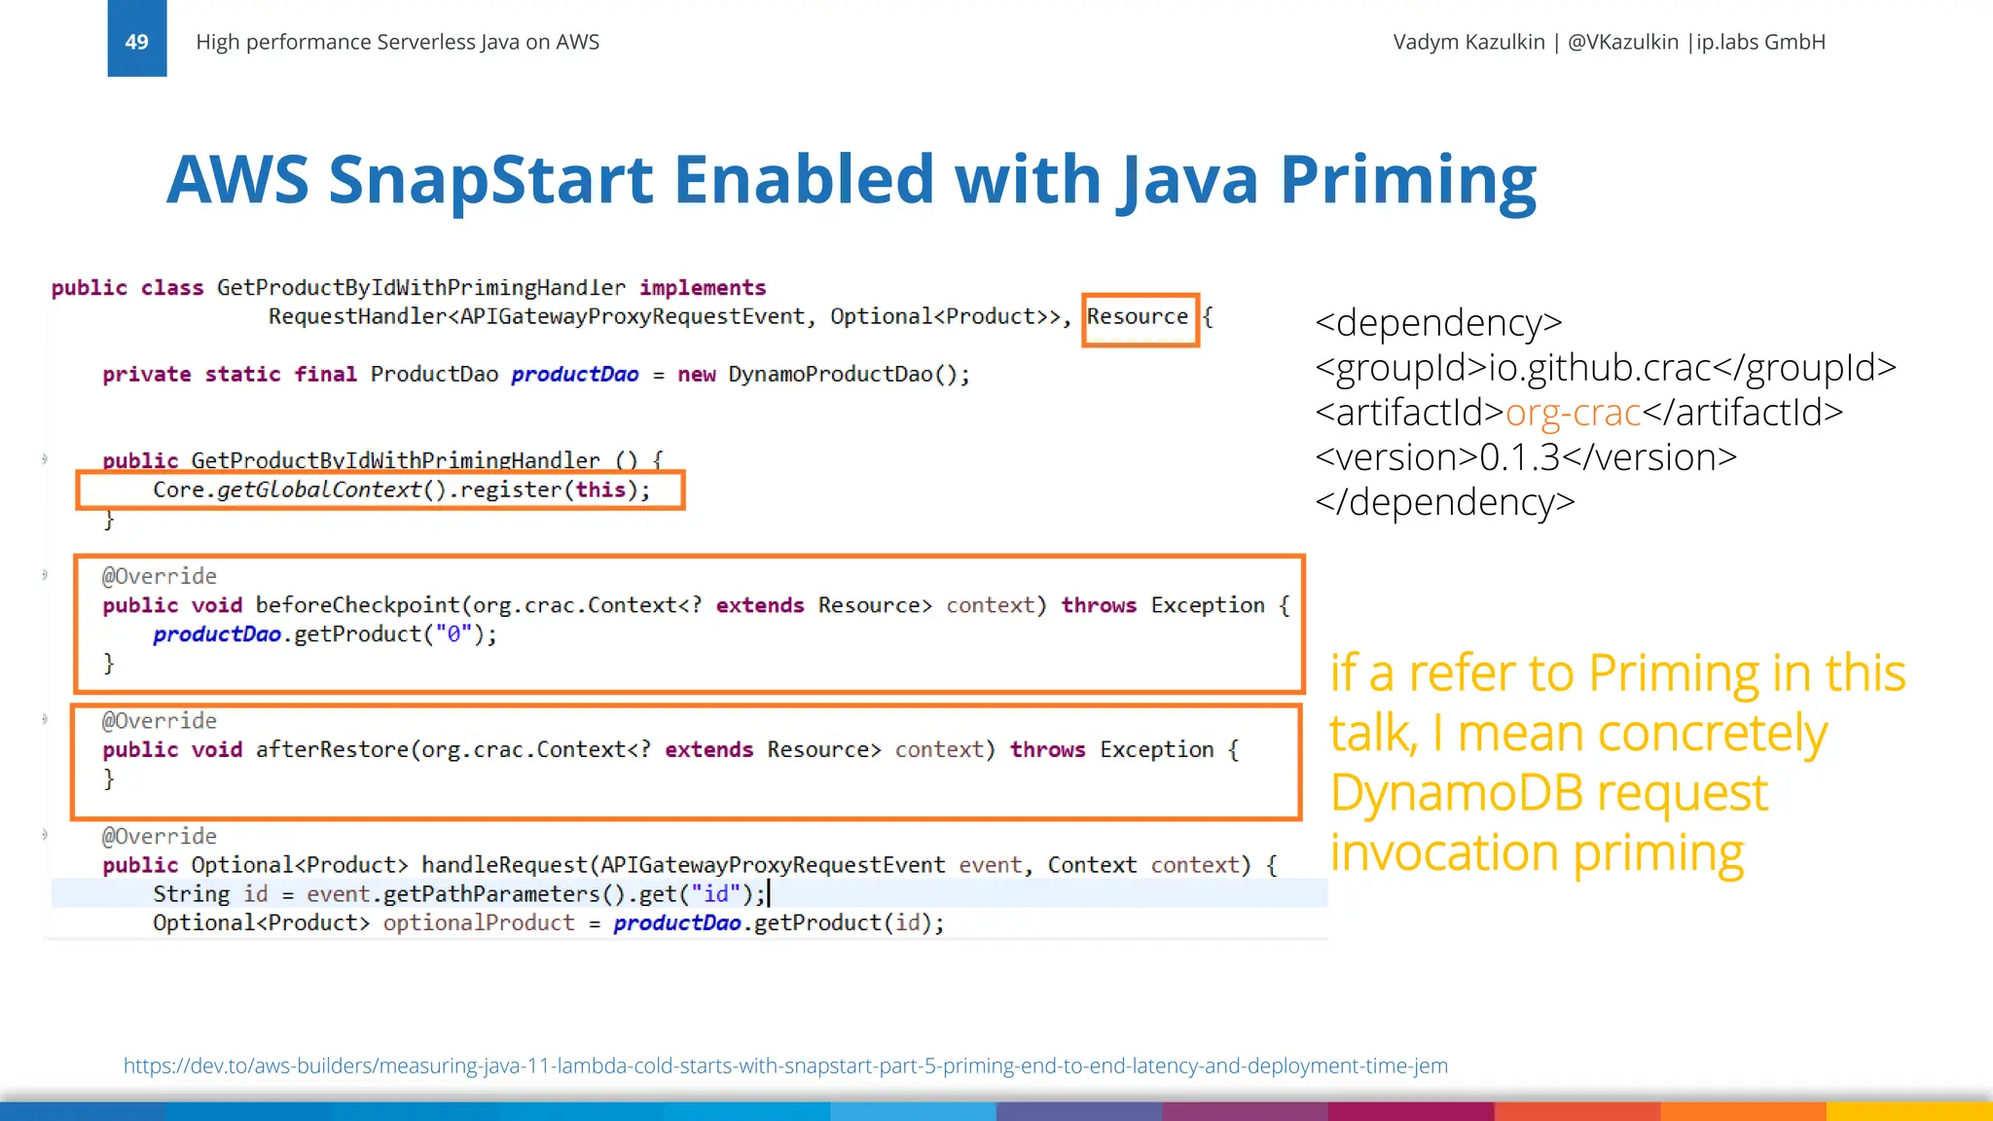This screenshot has width=1993, height=1121.
Task: Click the slide number 49 badge
Action: 136,41
